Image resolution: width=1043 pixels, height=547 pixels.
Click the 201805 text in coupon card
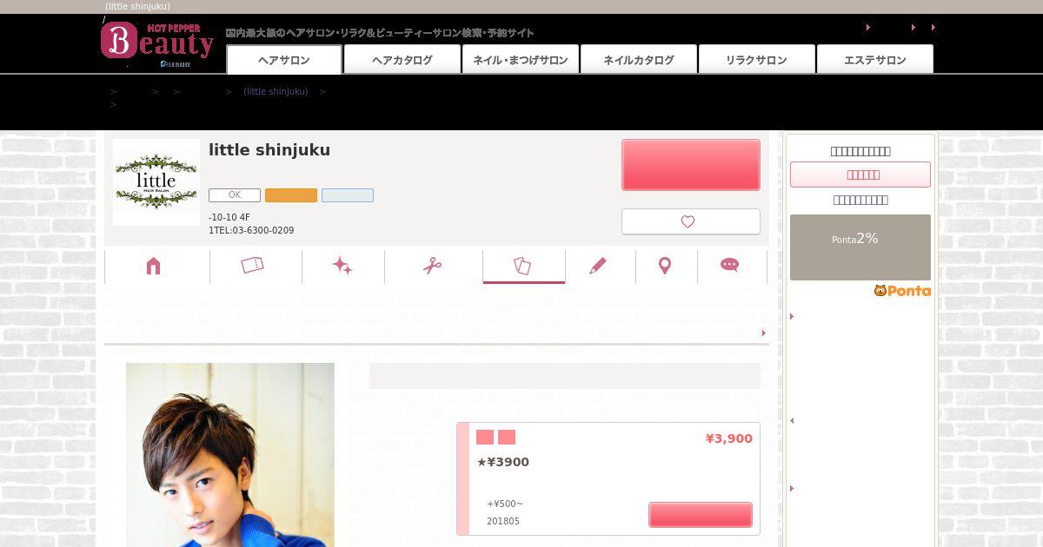503,522
